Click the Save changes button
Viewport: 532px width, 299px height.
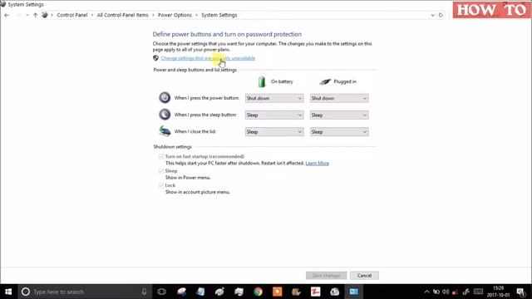(x=326, y=276)
